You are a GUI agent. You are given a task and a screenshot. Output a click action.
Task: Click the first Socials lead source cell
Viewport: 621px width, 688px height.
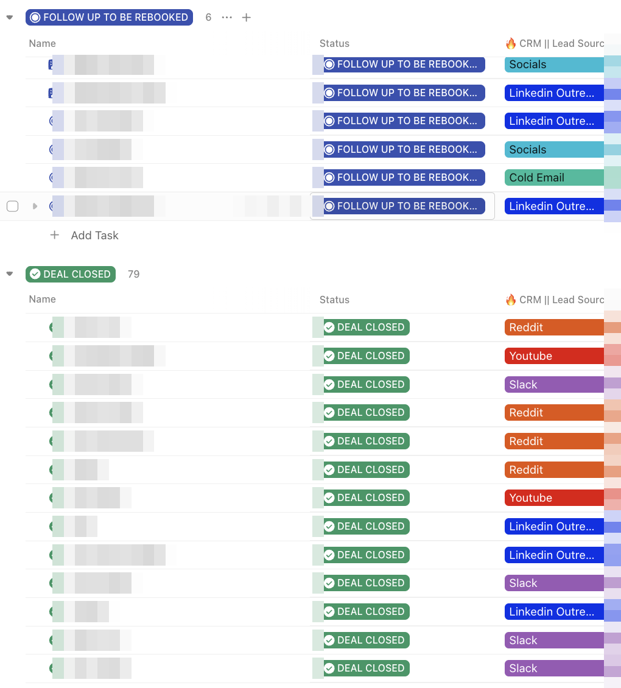click(555, 65)
